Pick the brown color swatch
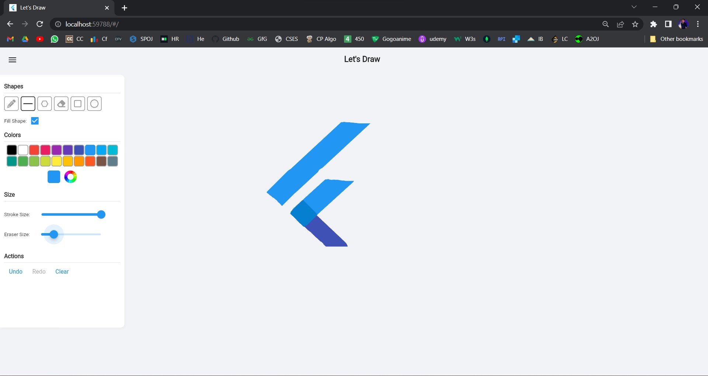Viewport: 708px width, 376px height. pos(101,161)
